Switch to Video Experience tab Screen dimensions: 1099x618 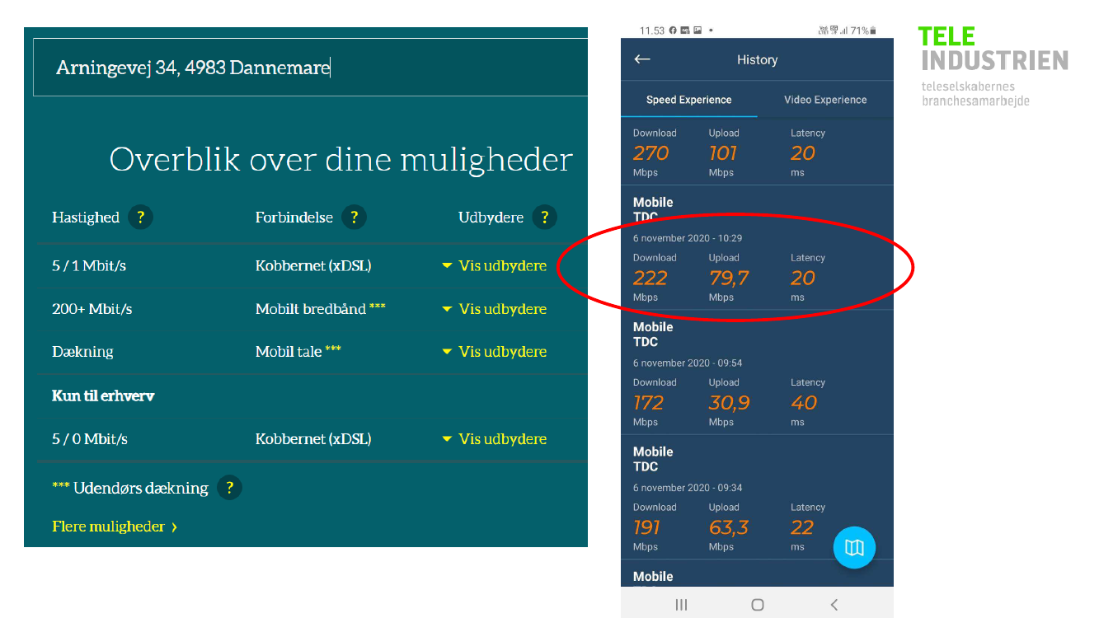825,100
